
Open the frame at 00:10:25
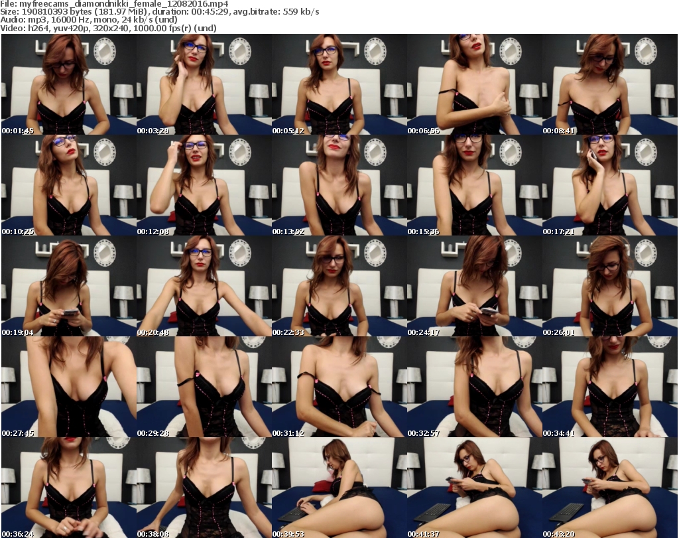pos(69,185)
